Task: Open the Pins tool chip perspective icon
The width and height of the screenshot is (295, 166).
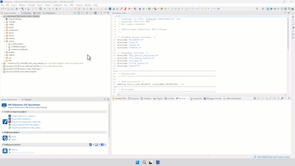Action: [x=271, y=9]
